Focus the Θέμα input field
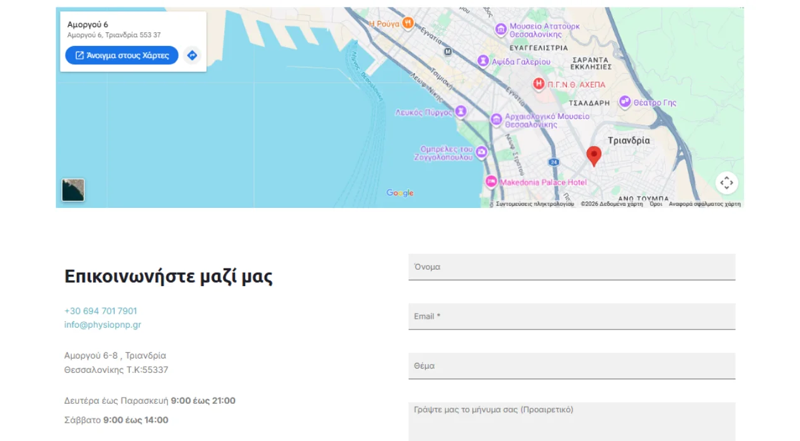The image size is (800, 441). click(x=572, y=366)
